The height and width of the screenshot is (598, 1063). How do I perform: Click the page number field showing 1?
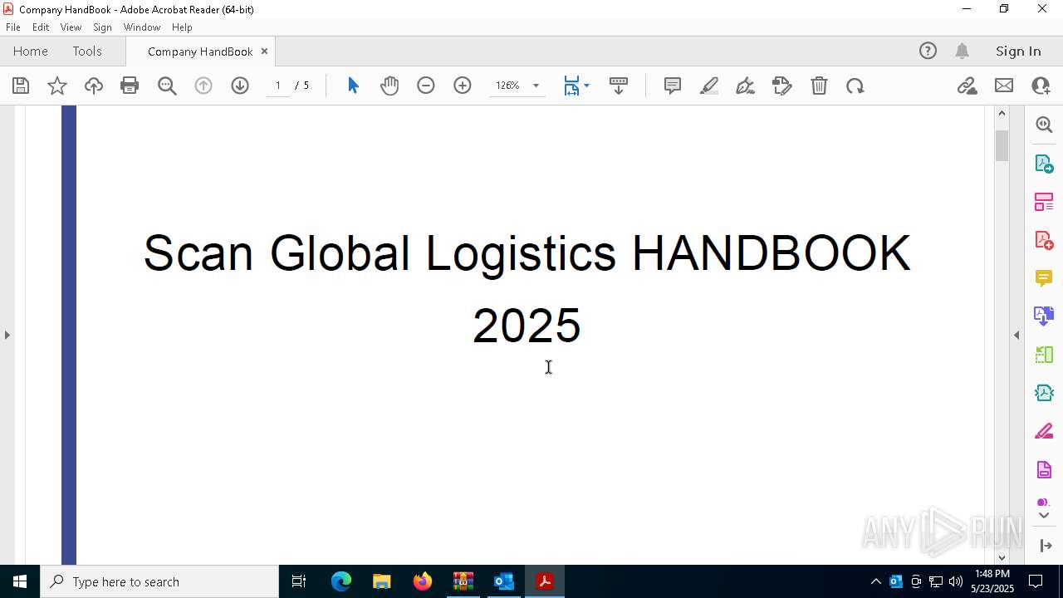click(x=278, y=86)
